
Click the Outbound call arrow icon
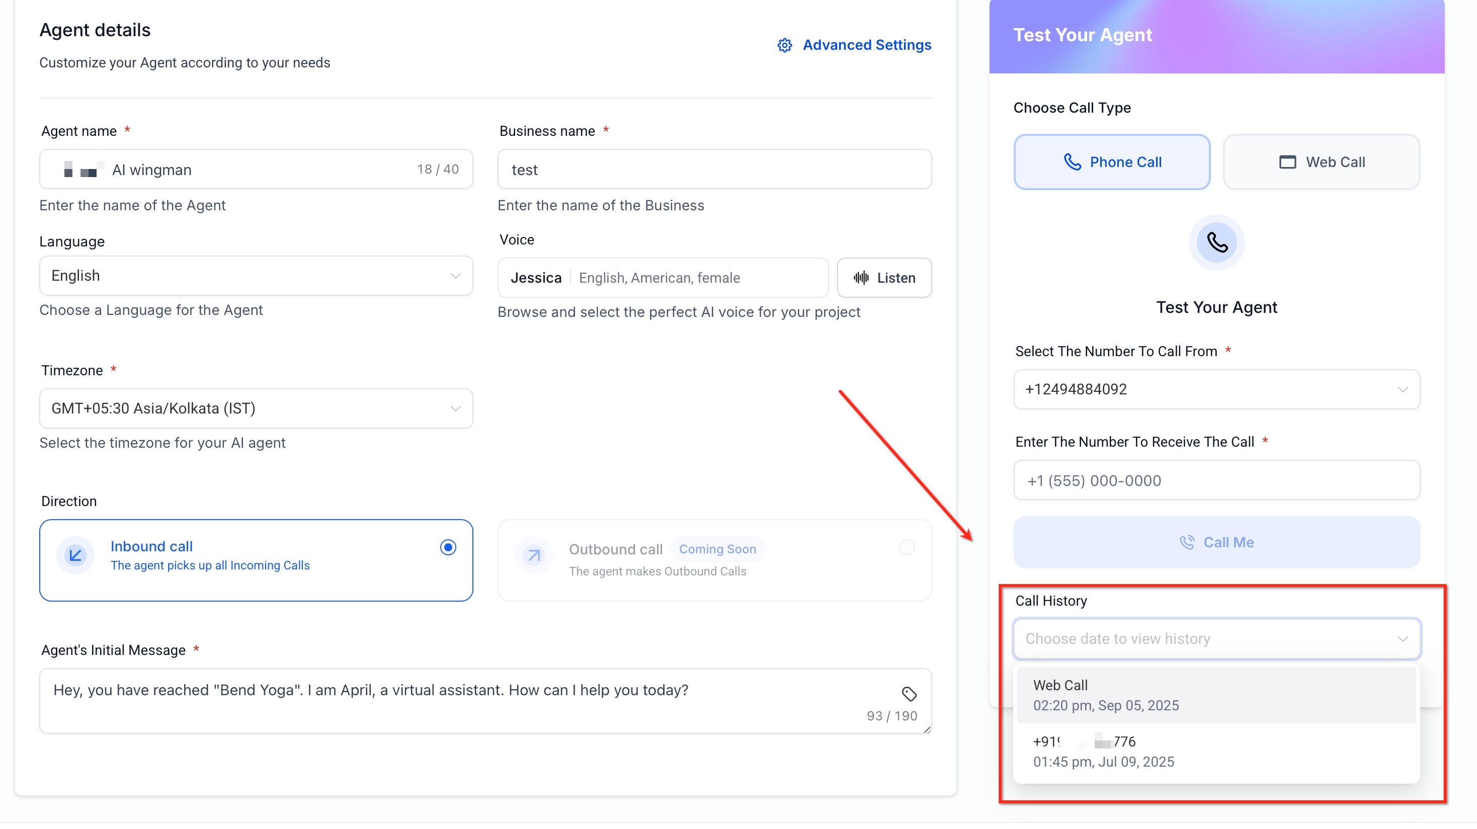[533, 555]
